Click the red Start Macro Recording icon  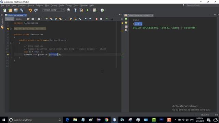pos(96,19)
